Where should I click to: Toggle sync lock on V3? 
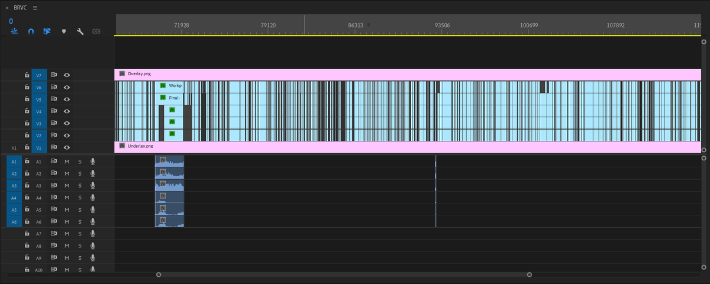(53, 123)
